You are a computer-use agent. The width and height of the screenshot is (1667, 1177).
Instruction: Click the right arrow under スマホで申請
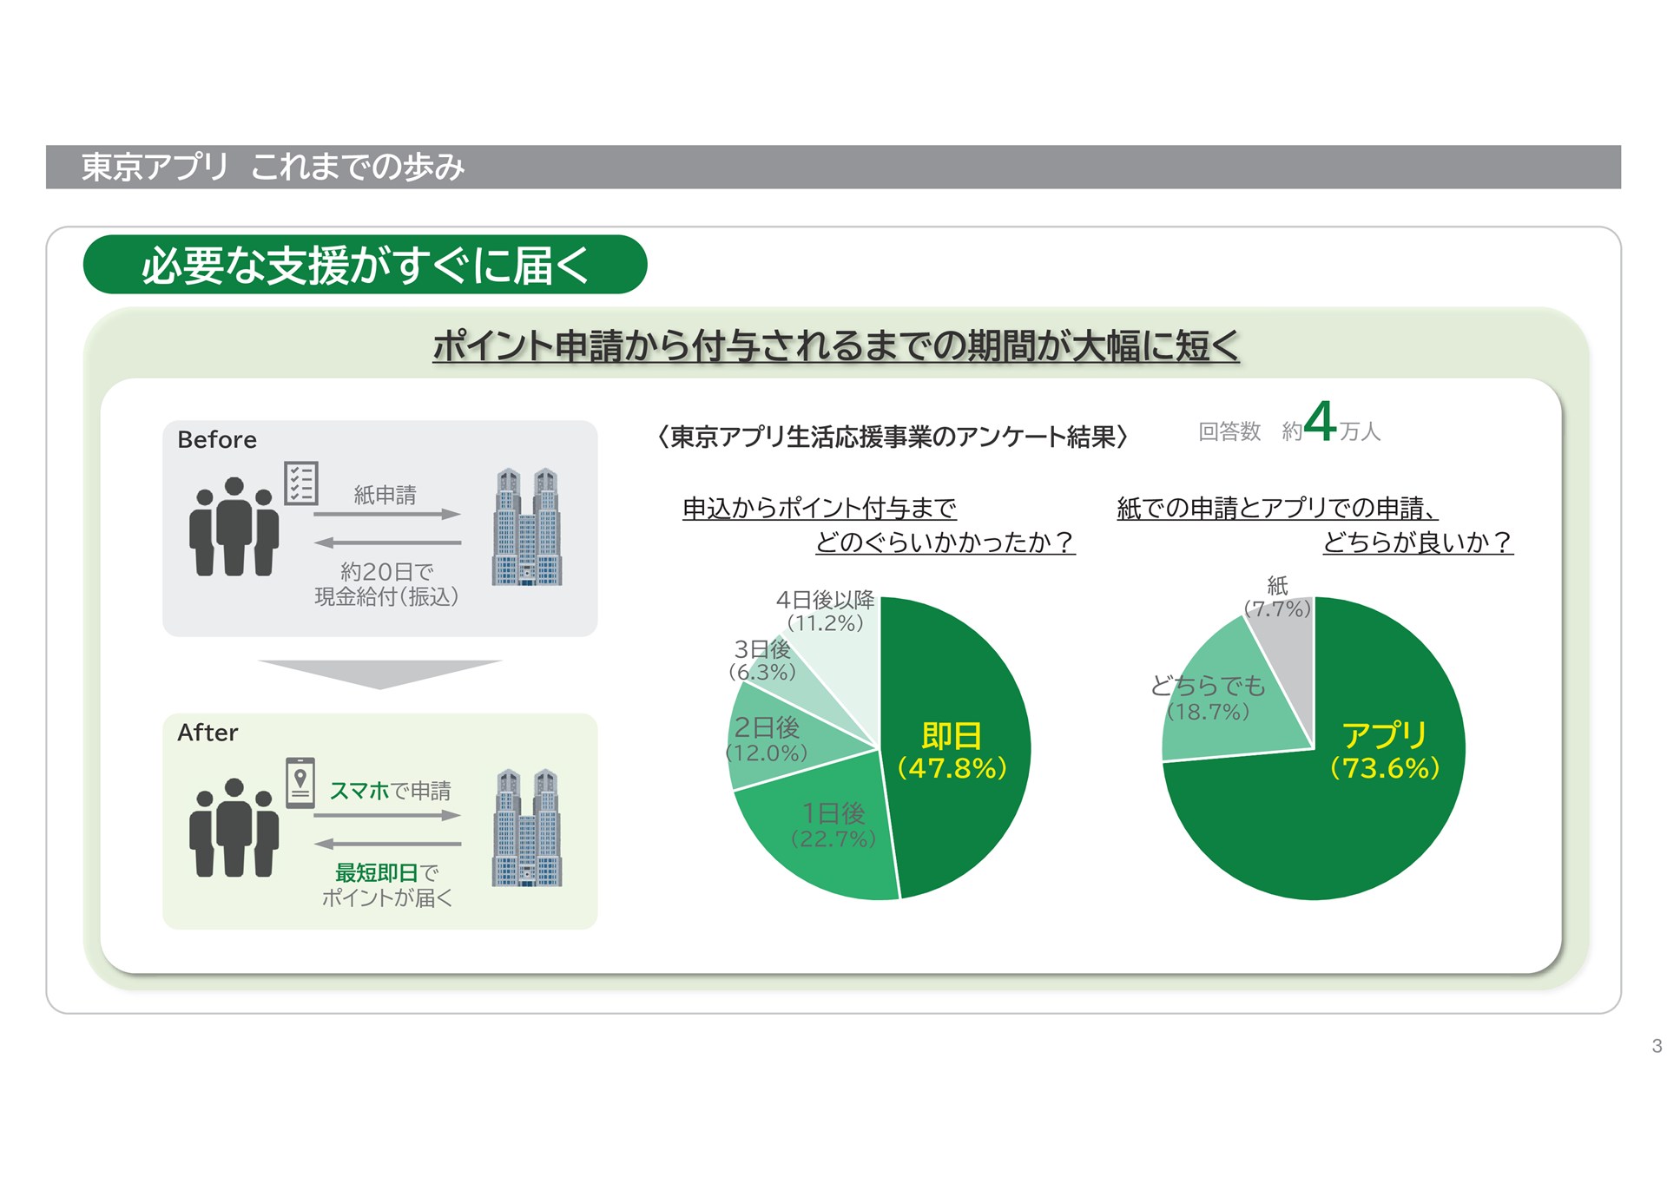pyautogui.click(x=387, y=815)
